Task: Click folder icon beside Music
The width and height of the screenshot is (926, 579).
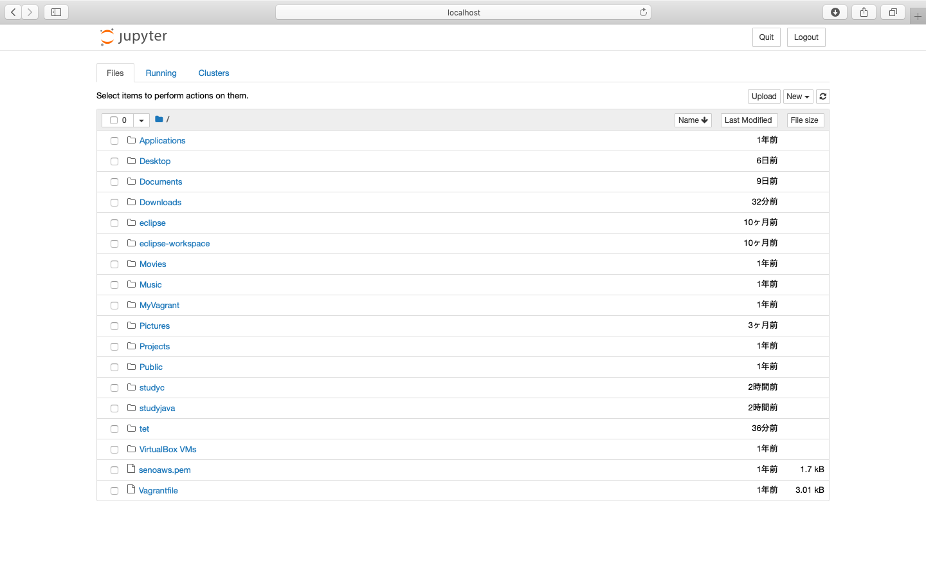Action: coord(131,284)
